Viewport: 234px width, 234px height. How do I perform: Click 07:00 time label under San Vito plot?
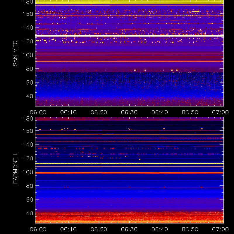click(x=221, y=112)
